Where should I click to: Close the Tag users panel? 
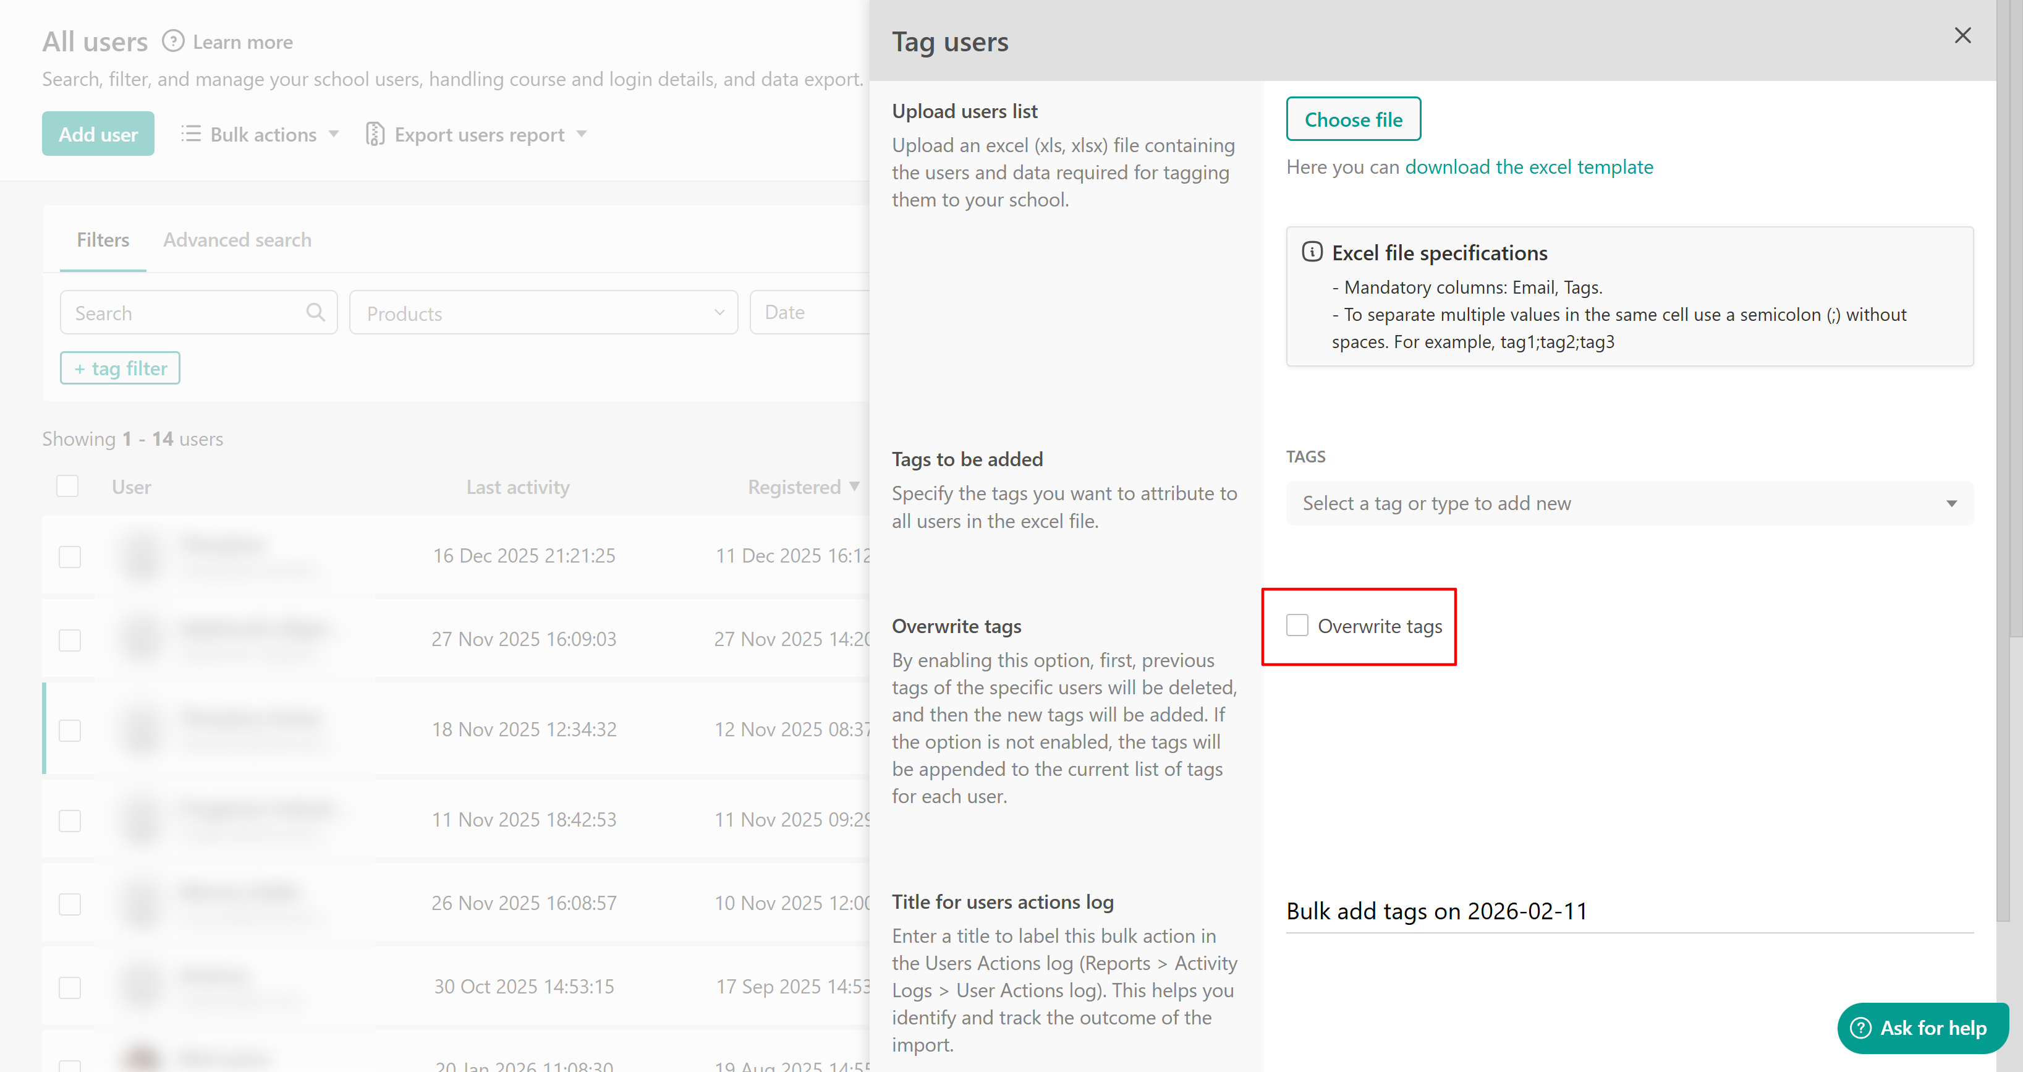coord(1962,35)
